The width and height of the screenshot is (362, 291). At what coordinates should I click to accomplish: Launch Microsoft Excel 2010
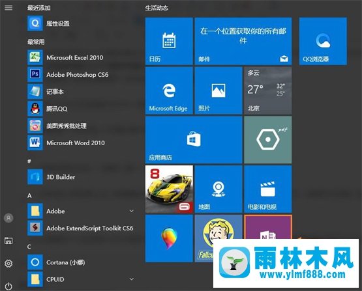(x=81, y=57)
